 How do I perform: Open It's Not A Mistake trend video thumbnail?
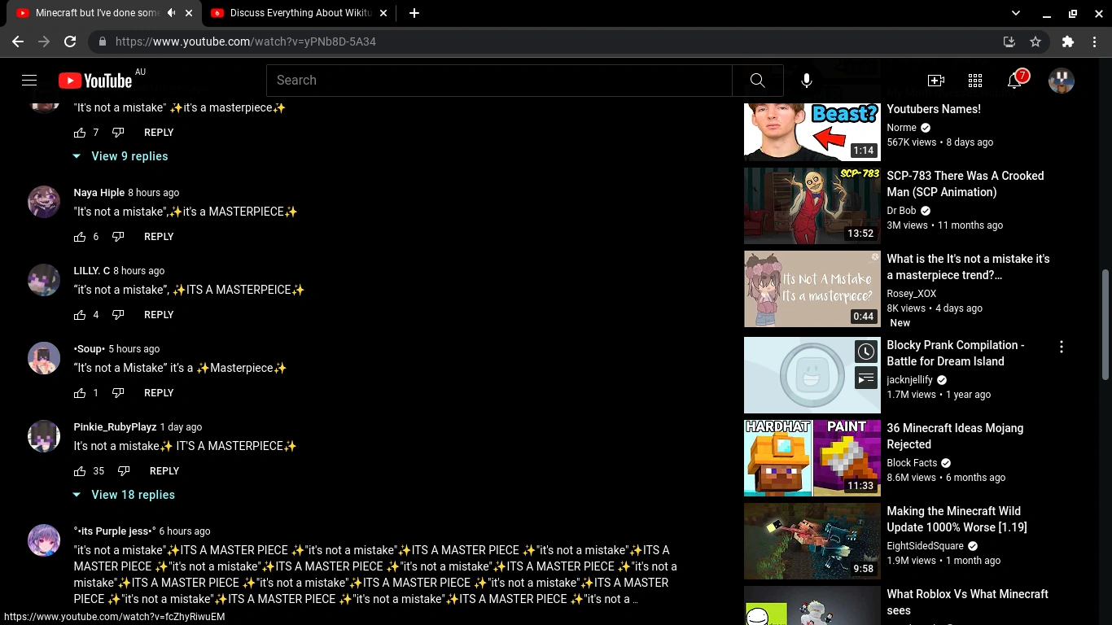(812, 289)
